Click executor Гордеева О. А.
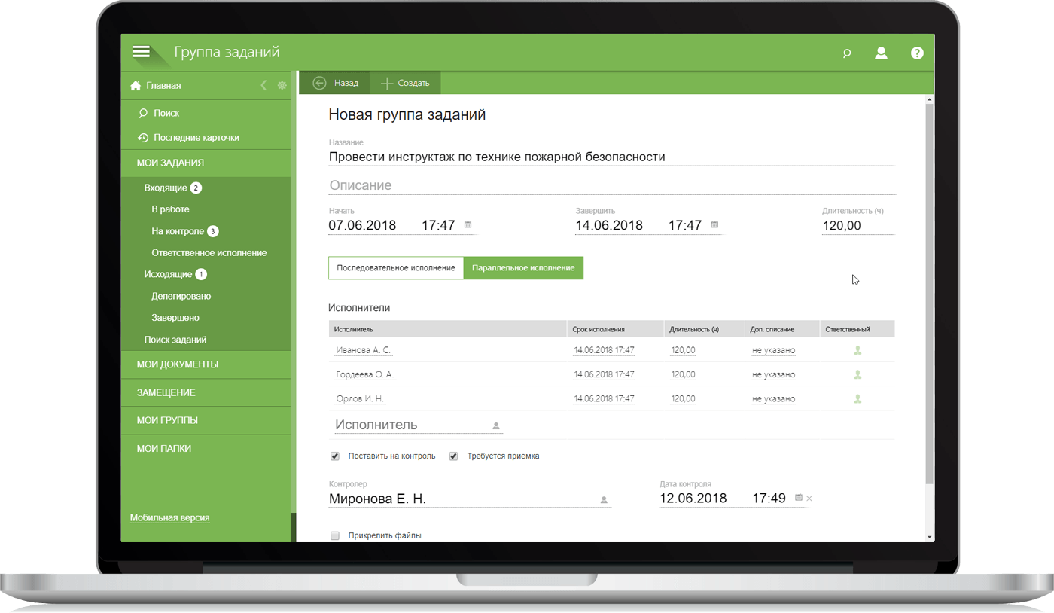 364,374
